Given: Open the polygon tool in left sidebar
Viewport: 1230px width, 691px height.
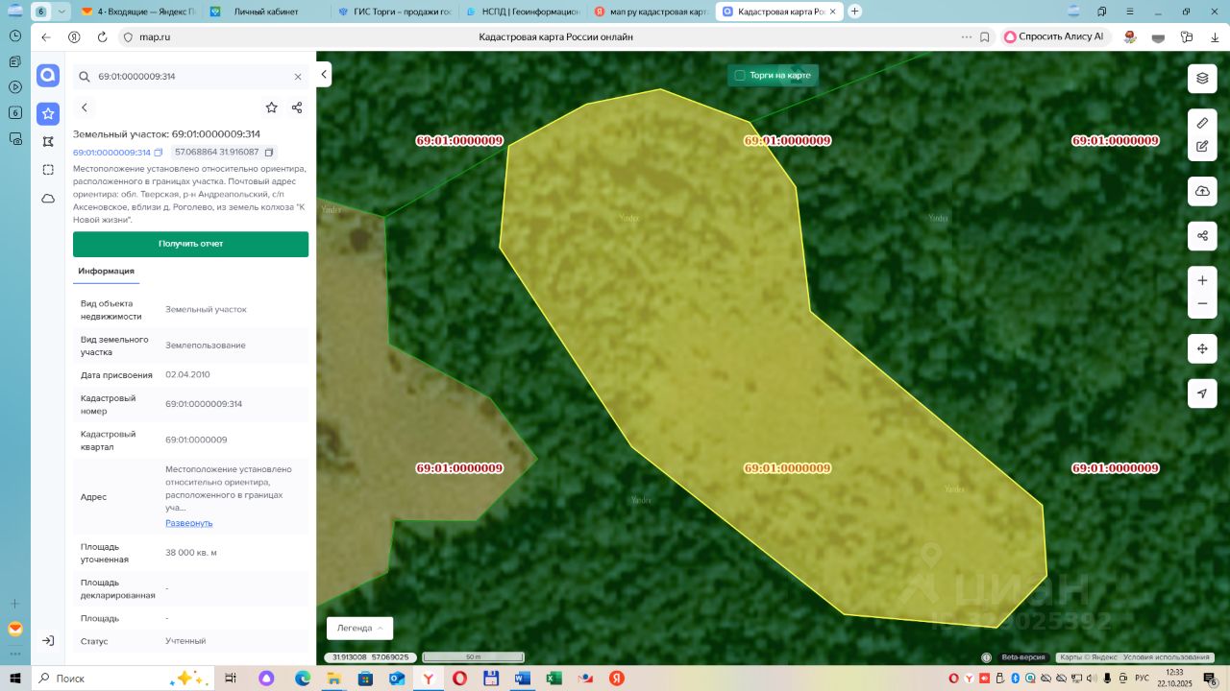Looking at the screenshot, I should [x=48, y=141].
